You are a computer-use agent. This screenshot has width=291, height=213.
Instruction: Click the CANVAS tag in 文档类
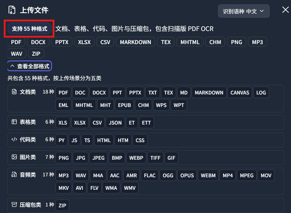point(240,92)
